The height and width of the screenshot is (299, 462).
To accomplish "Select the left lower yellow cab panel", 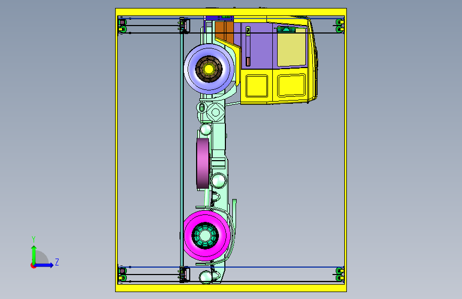I will pyautogui.click(x=257, y=86).
